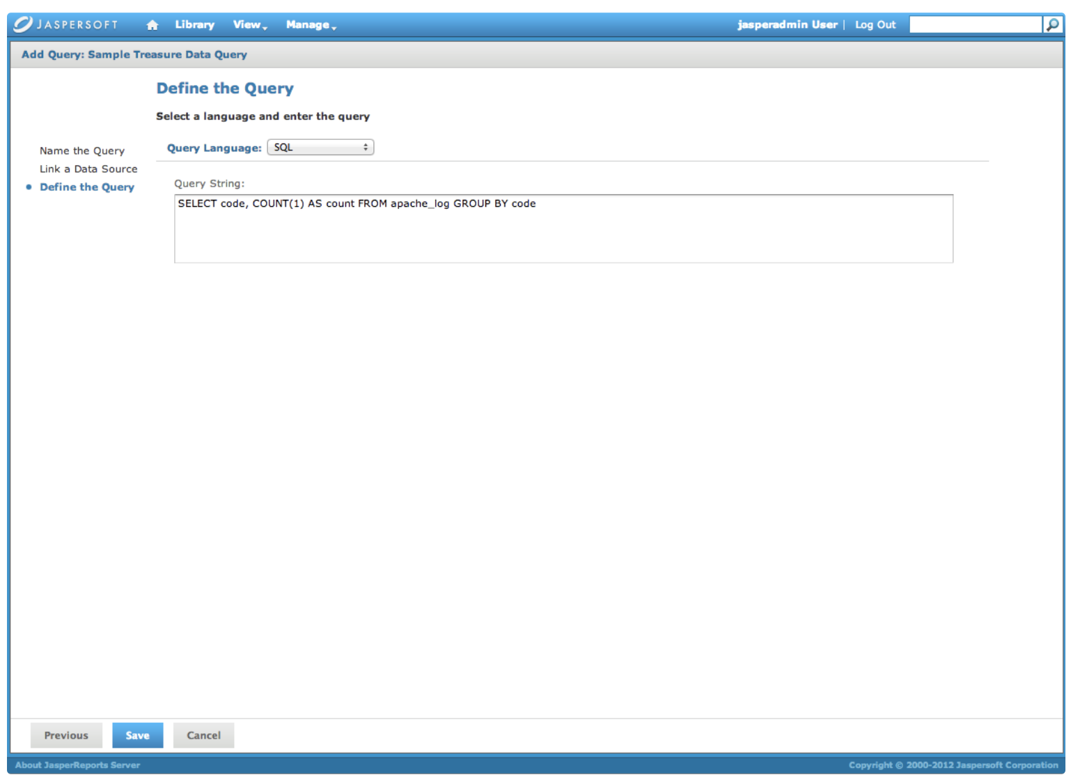Select the Define the Query step
The image size is (1071, 784).
coord(87,187)
